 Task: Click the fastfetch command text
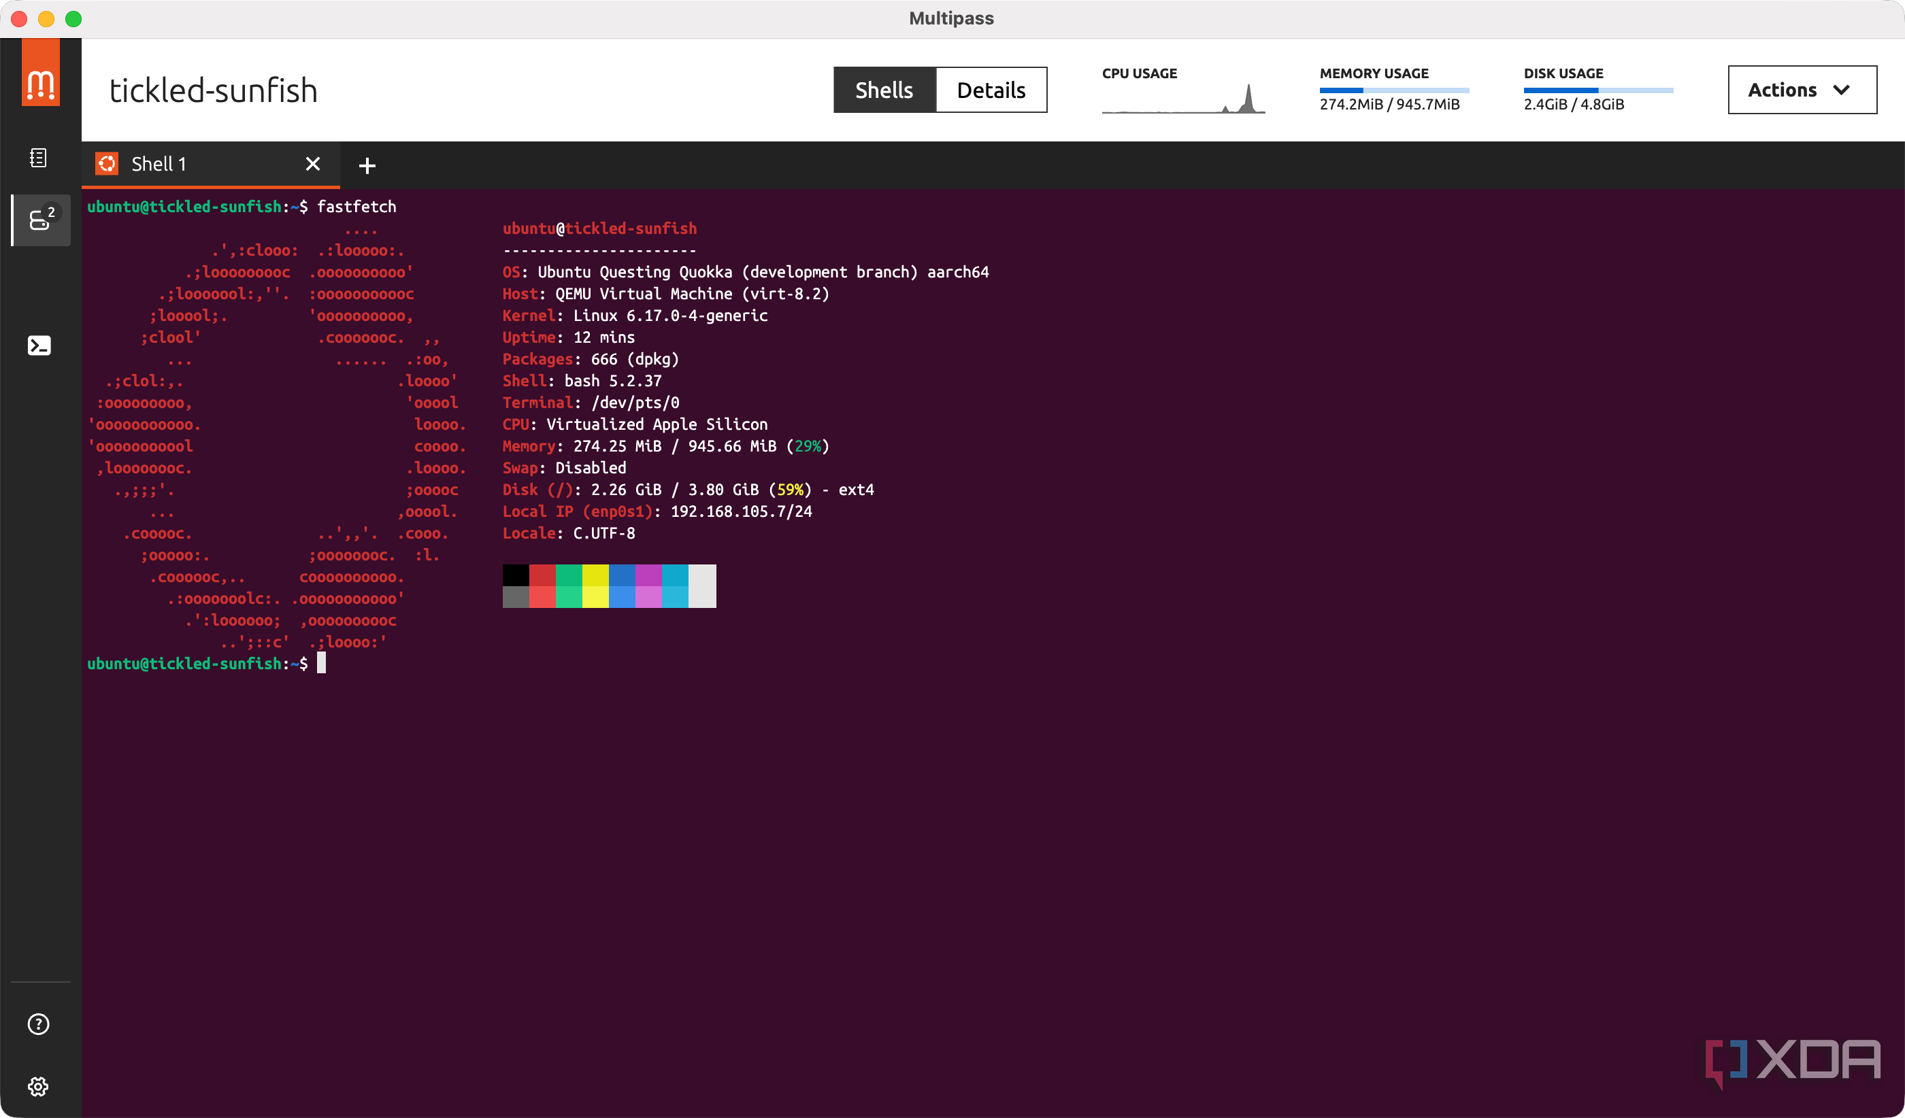(x=356, y=206)
